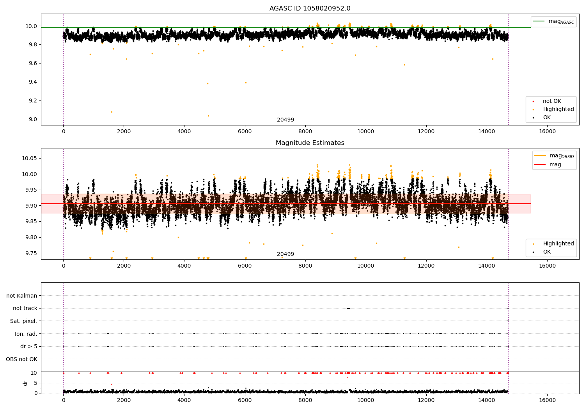Select the 'Ion. rad.' row label
The image size is (585, 409).
click(26, 334)
